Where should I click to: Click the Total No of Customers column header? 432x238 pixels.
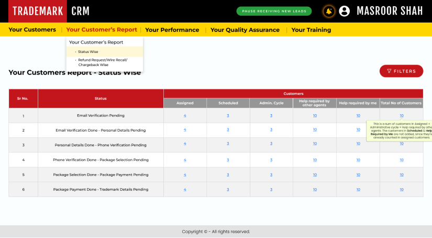(x=401, y=103)
